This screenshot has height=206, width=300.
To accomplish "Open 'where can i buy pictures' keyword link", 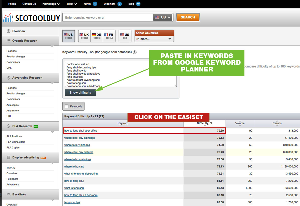I will click(79, 152).
